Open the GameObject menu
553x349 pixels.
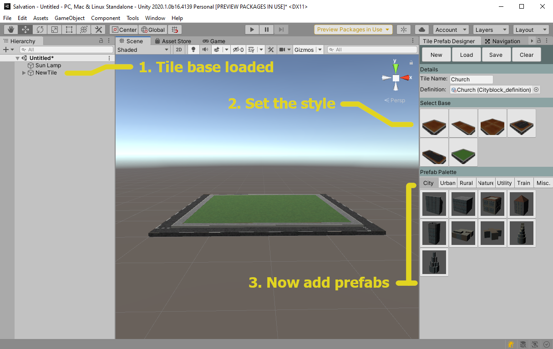click(69, 18)
